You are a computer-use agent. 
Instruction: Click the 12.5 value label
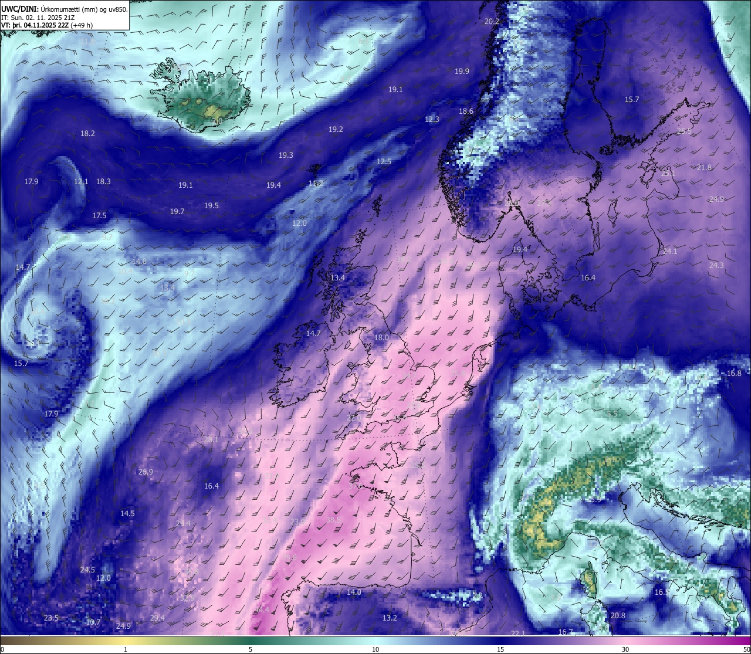(x=384, y=161)
